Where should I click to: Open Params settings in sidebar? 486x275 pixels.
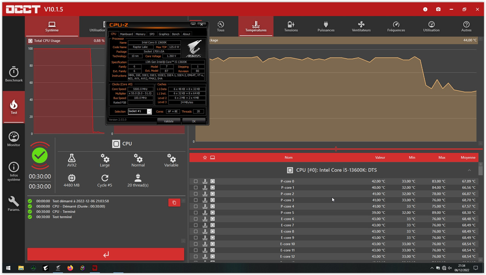pyautogui.click(x=14, y=204)
